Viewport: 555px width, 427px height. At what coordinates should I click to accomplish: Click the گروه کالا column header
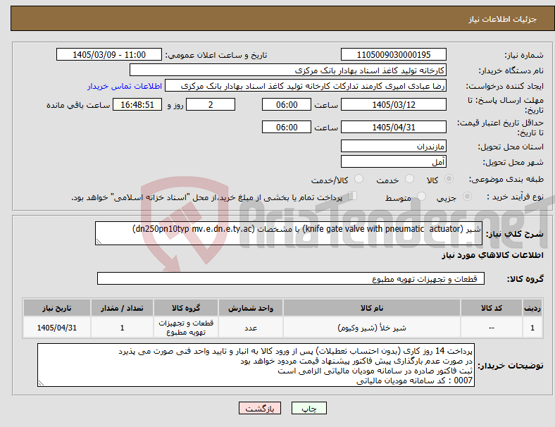(x=186, y=308)
